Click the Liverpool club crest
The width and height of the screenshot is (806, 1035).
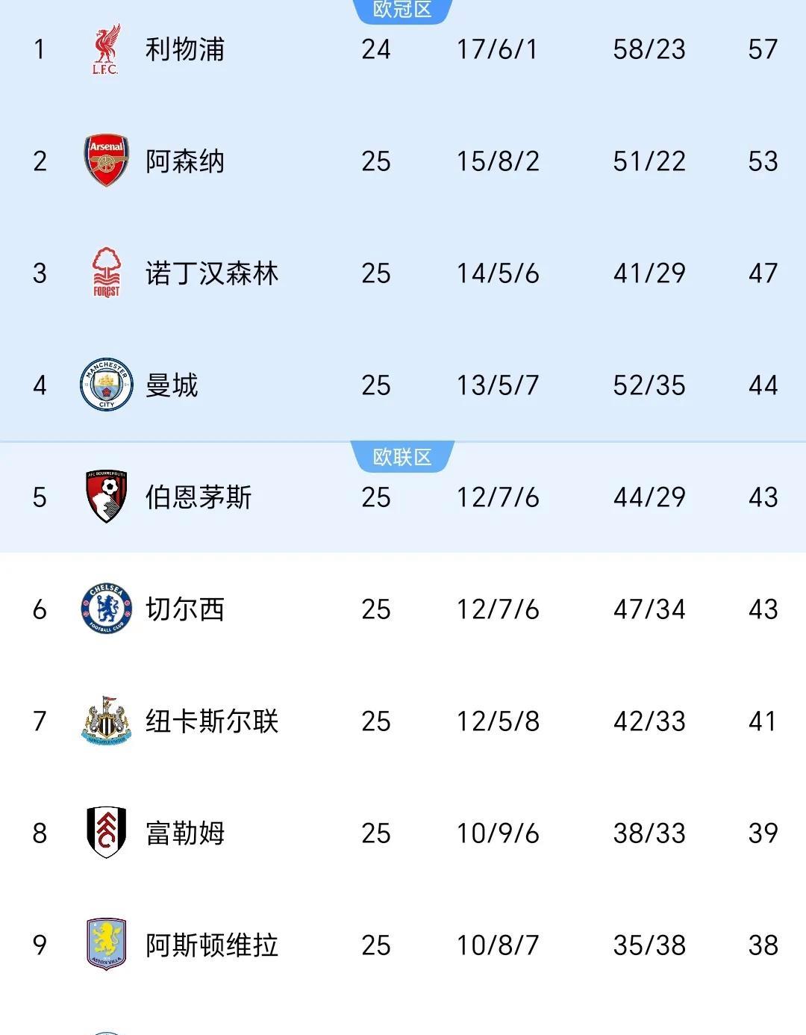pos(106,49)
